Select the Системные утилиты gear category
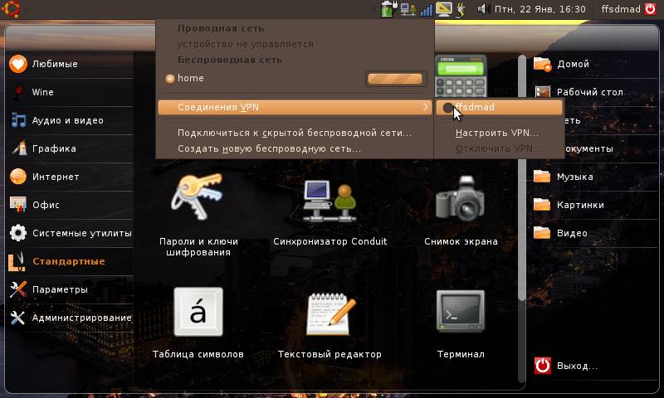This screenshot has width=664, height=398. (x=70, y=233)
